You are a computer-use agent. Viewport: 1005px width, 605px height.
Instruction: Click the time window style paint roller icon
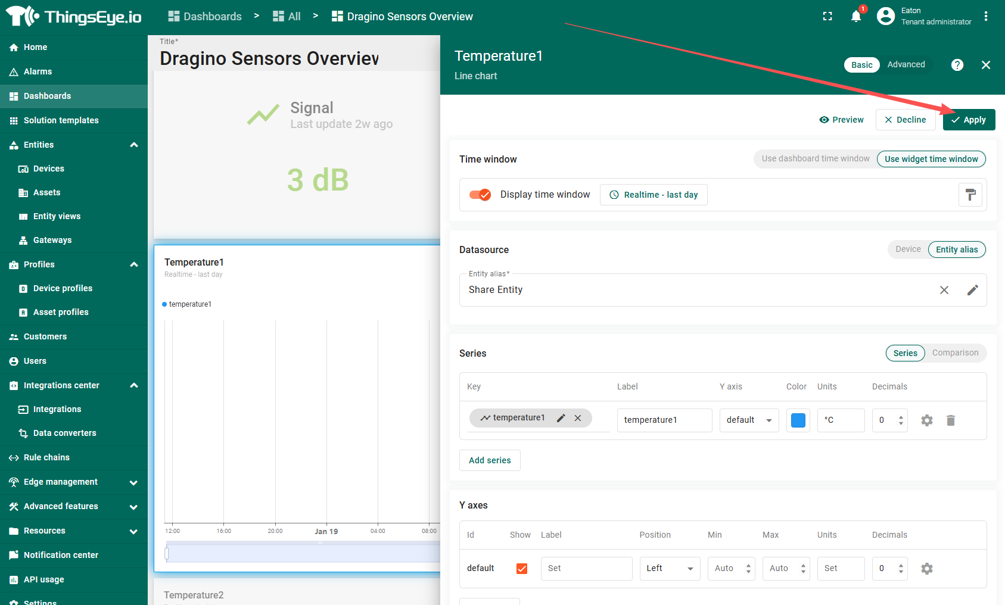click(x=970, y=195)
